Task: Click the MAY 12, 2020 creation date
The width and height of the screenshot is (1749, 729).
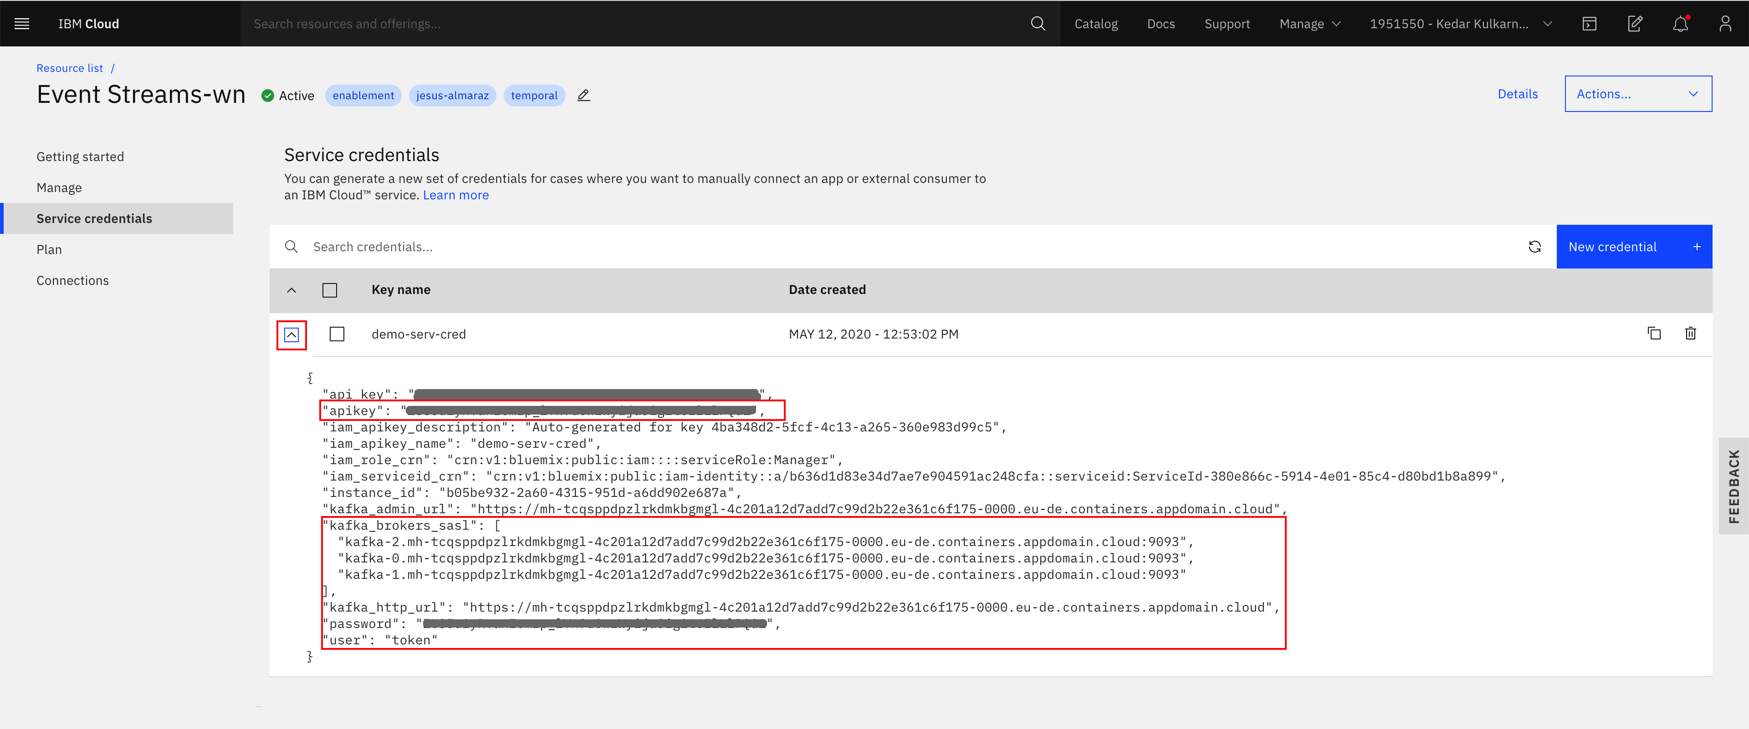Action: pyautogui.click(x=873, y=334)
